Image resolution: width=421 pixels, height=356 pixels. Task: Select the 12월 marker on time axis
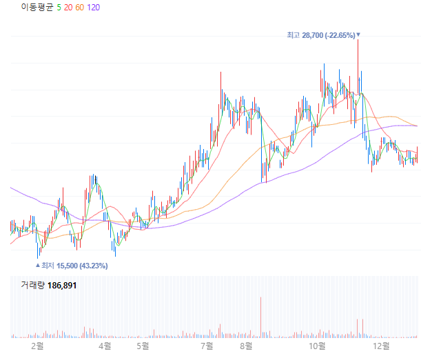click(380, 345)
